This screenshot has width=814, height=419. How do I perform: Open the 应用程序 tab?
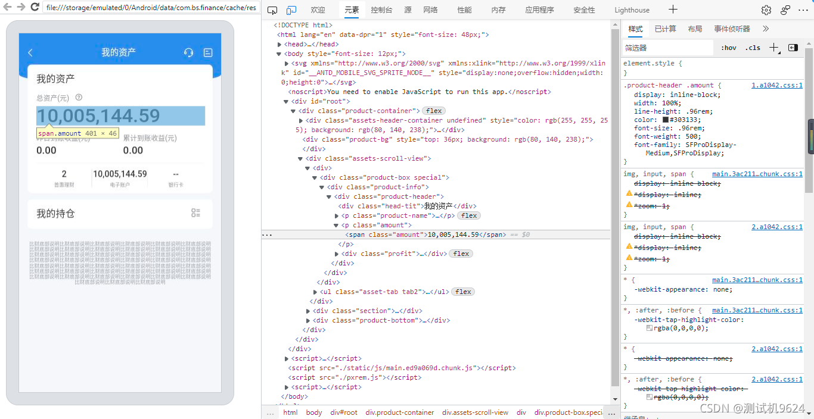click(x=540, y=10)
